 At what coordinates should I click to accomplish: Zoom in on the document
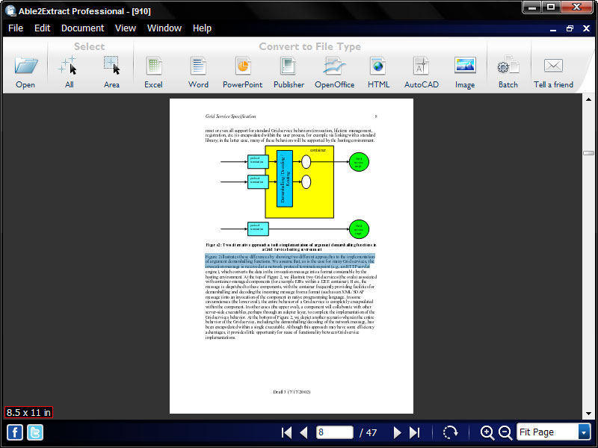[x=487, y=432]
